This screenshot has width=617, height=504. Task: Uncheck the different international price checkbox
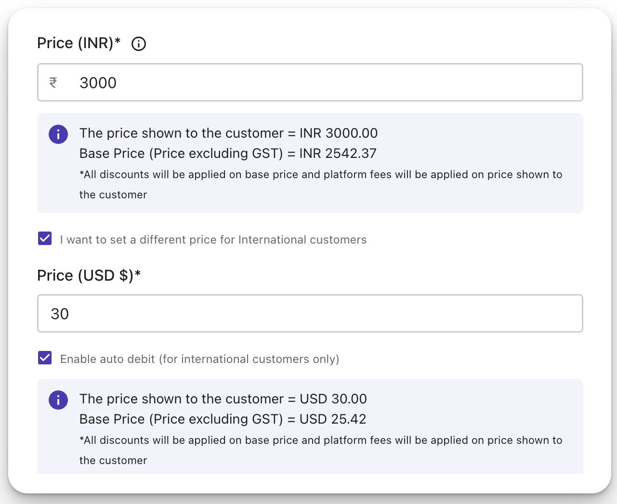[x=45, y=238]
